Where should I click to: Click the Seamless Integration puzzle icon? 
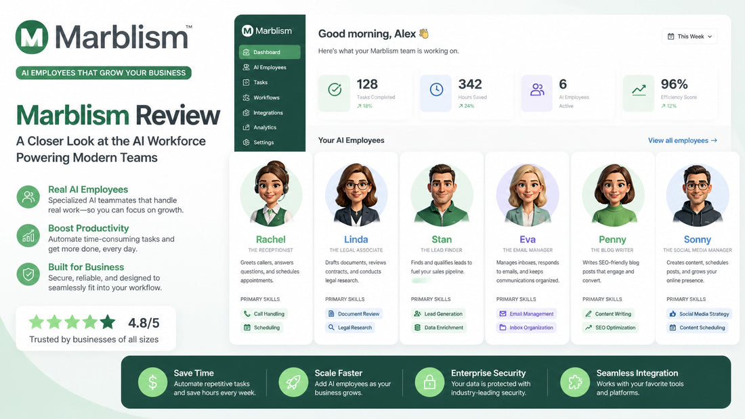tap(575, 382)
